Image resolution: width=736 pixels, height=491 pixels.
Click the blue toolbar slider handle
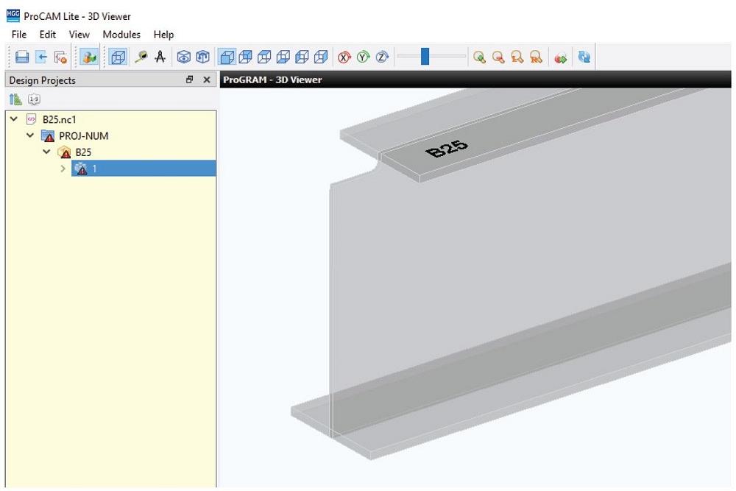click(425, 57)
